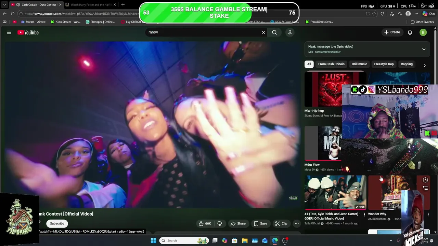Add Wonder Why video to queue
This screenshot has height=246, width=438.
click(425, 188)
